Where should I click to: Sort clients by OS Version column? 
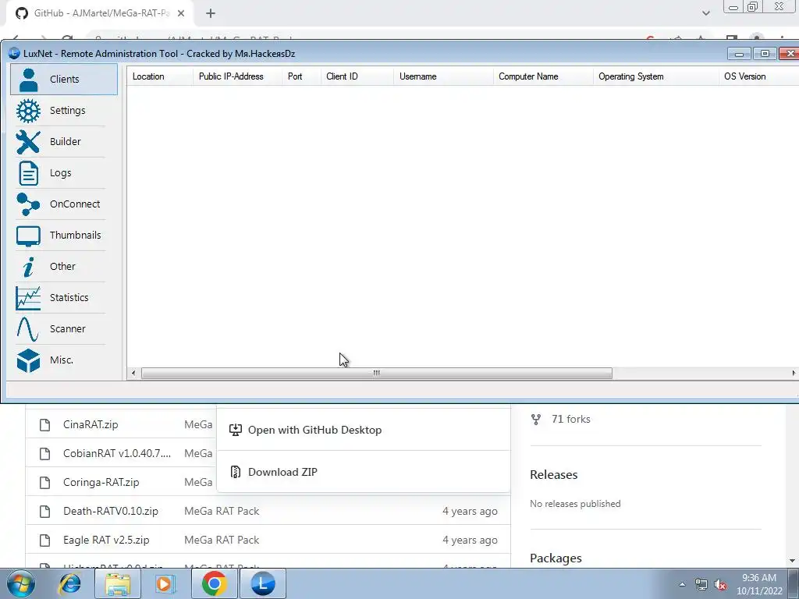758,76
